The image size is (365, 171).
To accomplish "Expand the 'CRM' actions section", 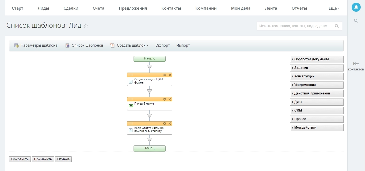I will point(317,110).
